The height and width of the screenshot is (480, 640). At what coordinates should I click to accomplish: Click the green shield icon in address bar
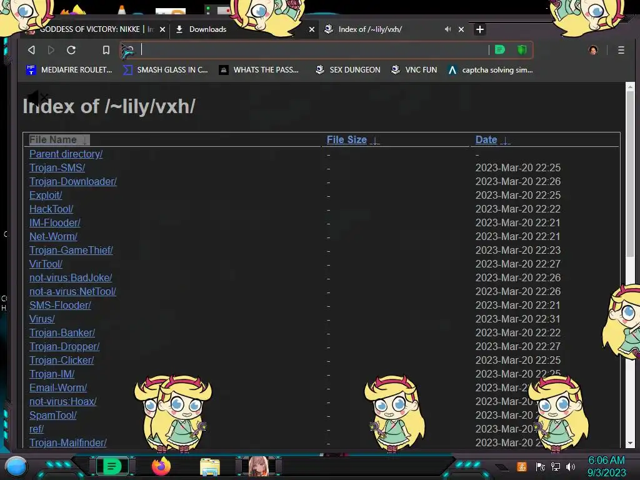(x=522, y=50)
